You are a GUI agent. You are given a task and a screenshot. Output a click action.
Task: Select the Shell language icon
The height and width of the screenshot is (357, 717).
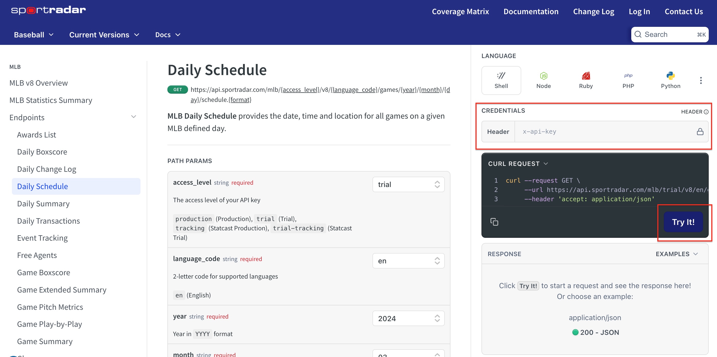[501, 80]
